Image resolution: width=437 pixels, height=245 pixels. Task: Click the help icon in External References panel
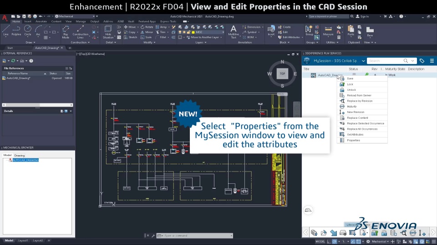coord(31,60)
